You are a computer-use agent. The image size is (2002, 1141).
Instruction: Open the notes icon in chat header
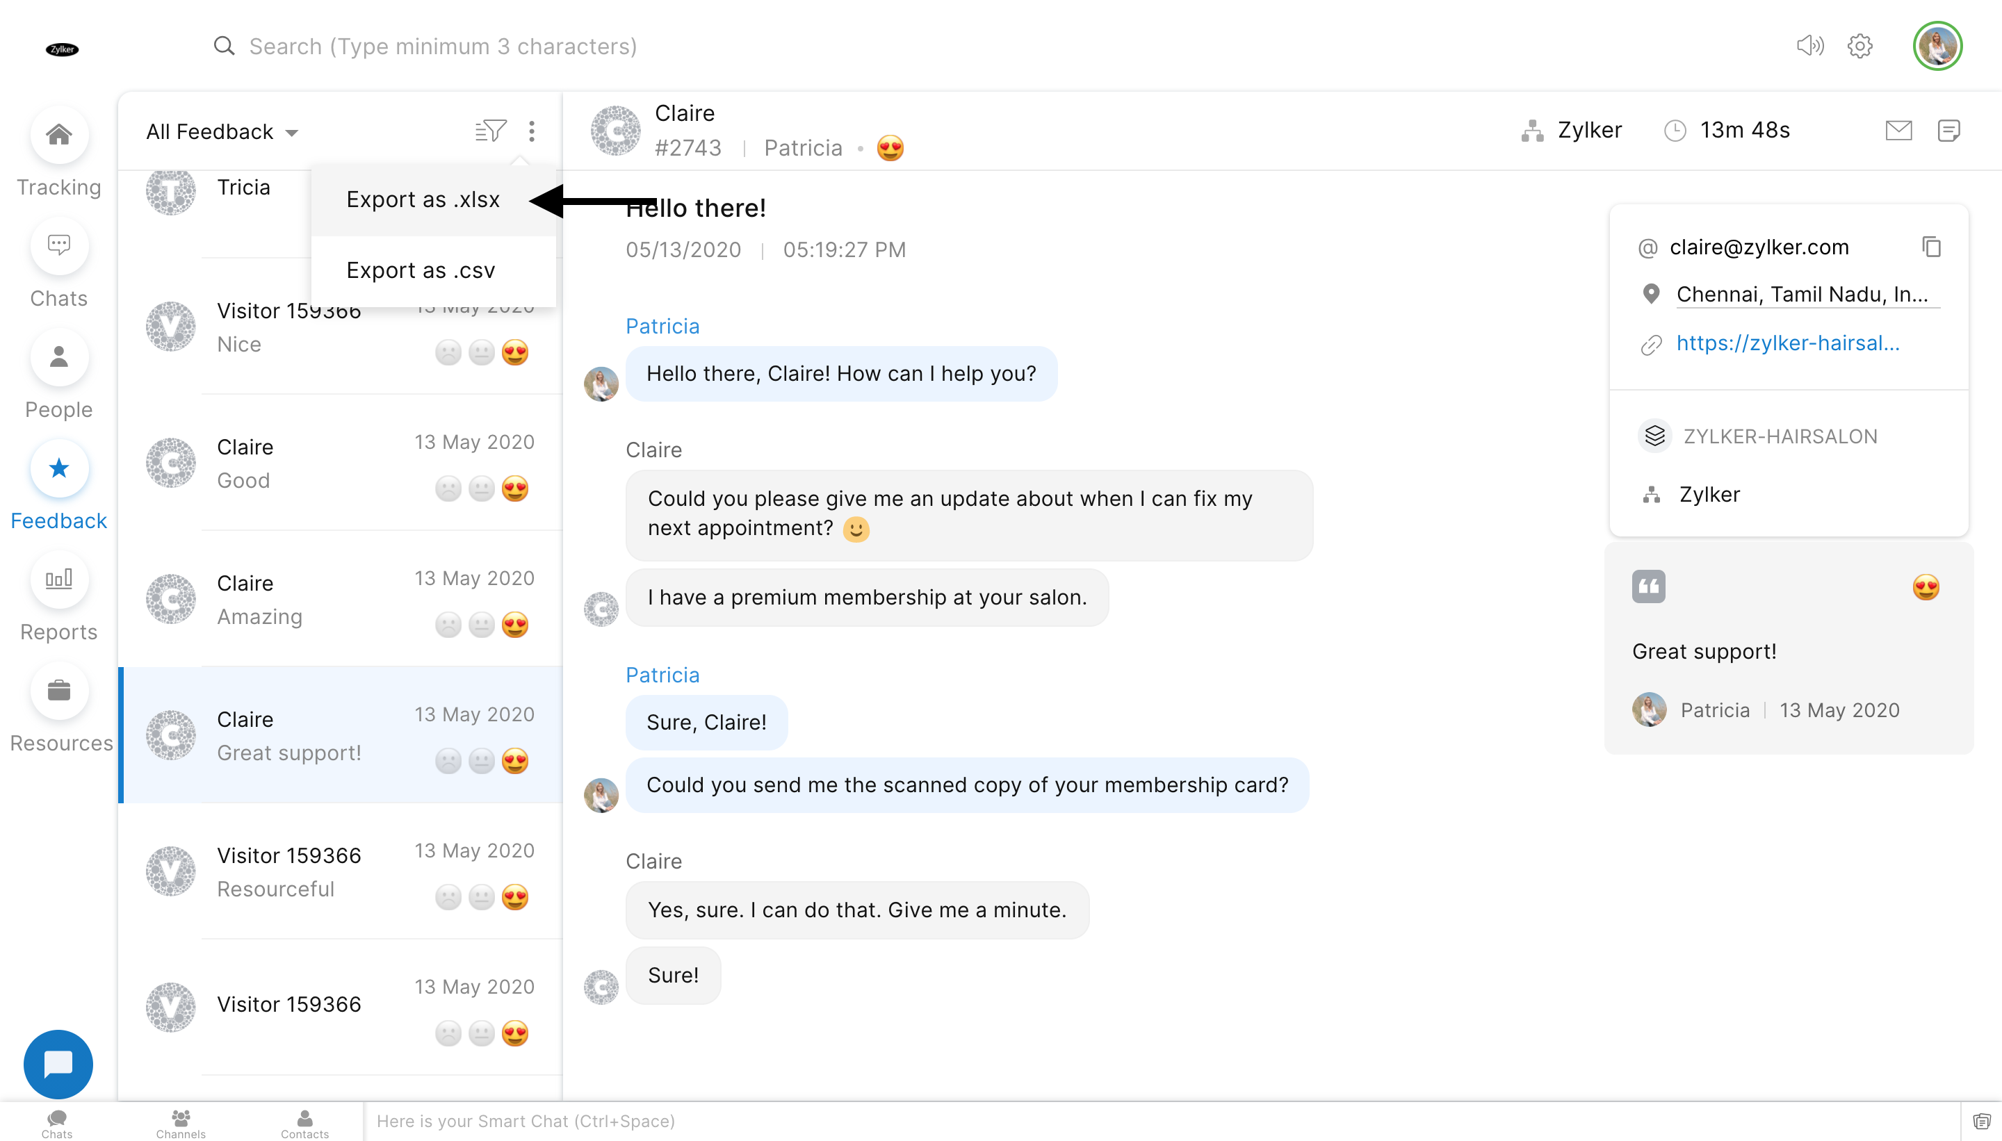[x=1948, y=130]
